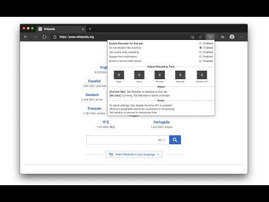Click the Notes section heading

coord(161,100)
